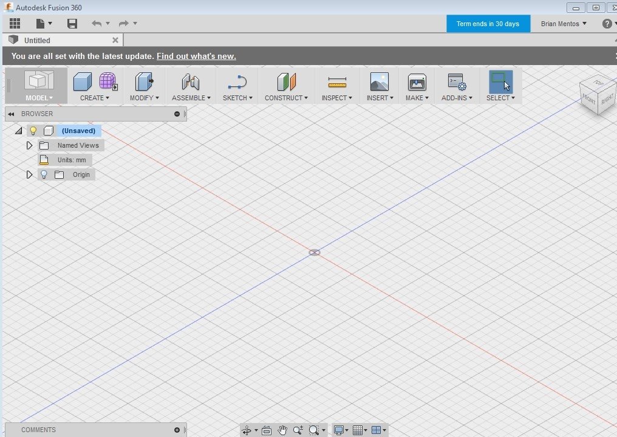Viewport: 617px width, 437px height.
Task: Click the Modify Press Pull icon
Action: click(144, 82)
